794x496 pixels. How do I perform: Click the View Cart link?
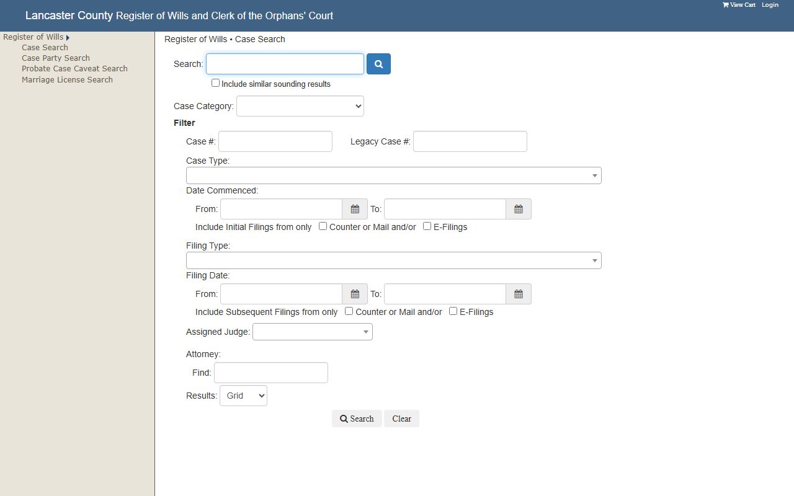(x=739, y=5)
